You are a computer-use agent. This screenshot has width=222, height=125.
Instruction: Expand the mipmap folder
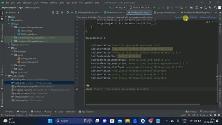click(x=12, y=65)
